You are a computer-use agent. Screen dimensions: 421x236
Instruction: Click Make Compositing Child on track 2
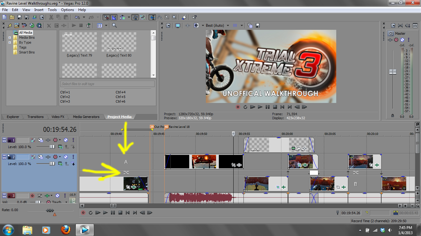point(73,164)
